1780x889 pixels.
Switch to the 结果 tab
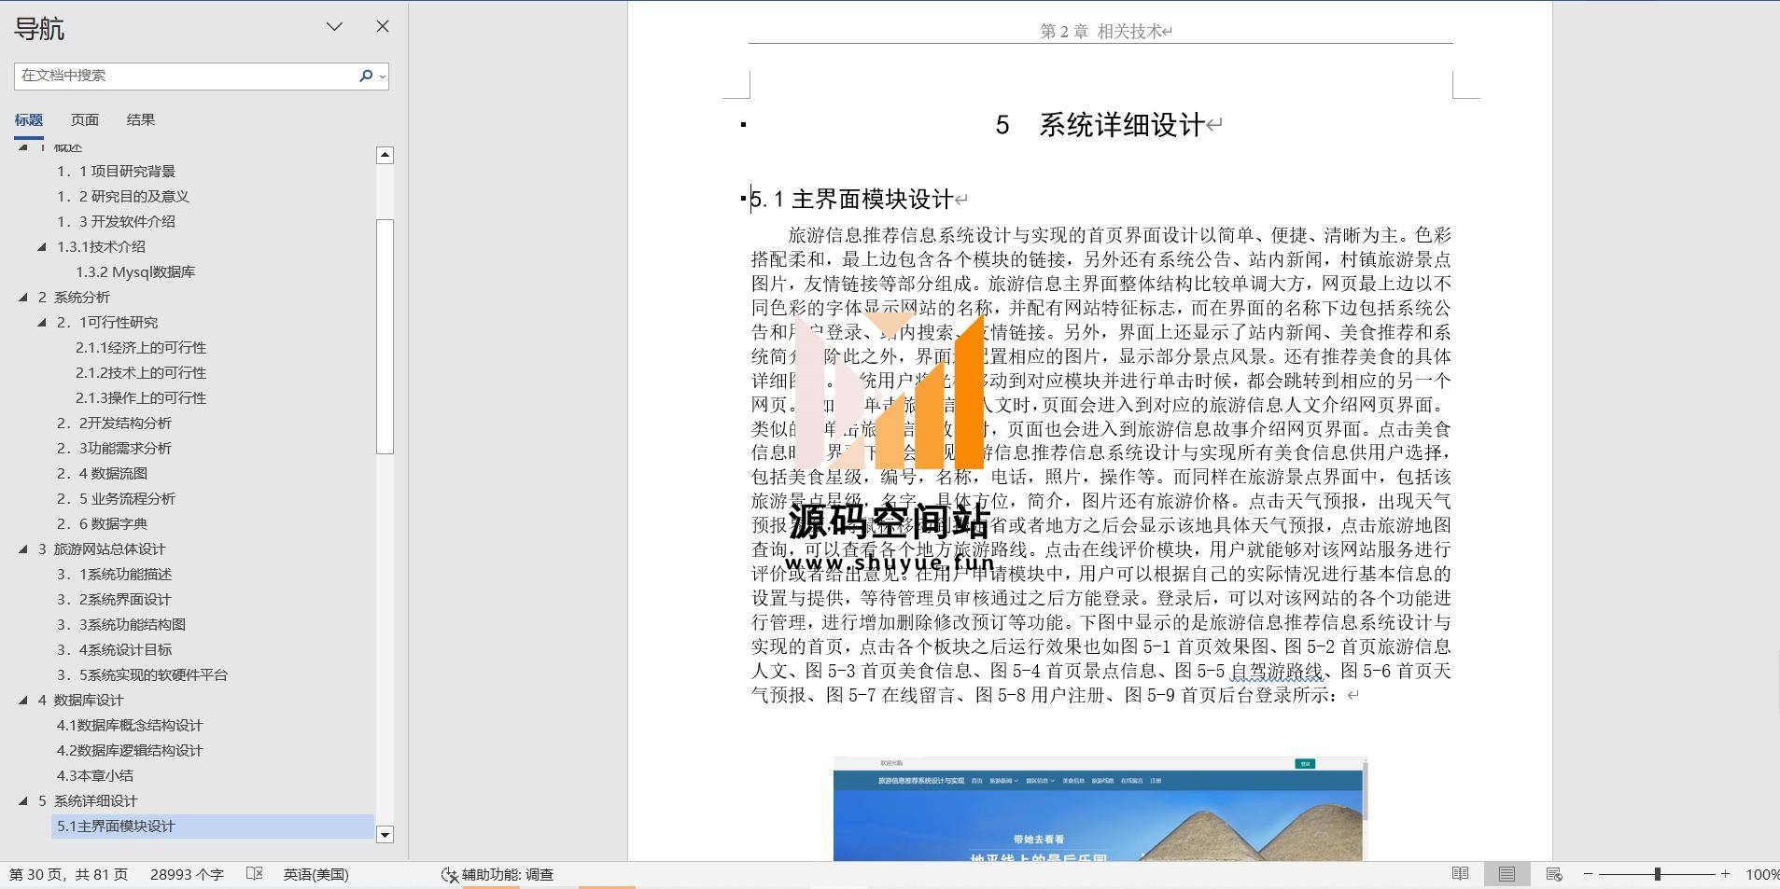(x=141, y=119)
